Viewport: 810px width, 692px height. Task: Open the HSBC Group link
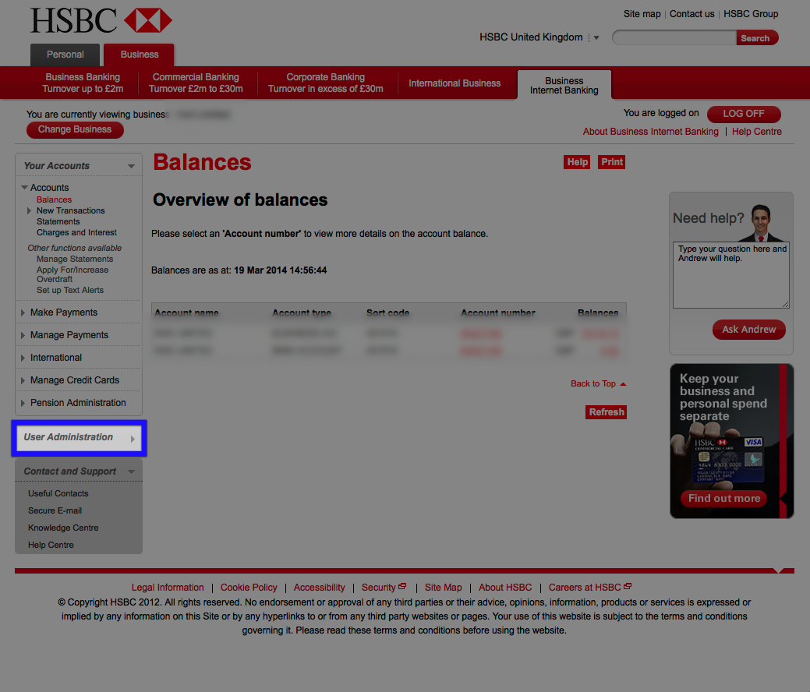751,14
